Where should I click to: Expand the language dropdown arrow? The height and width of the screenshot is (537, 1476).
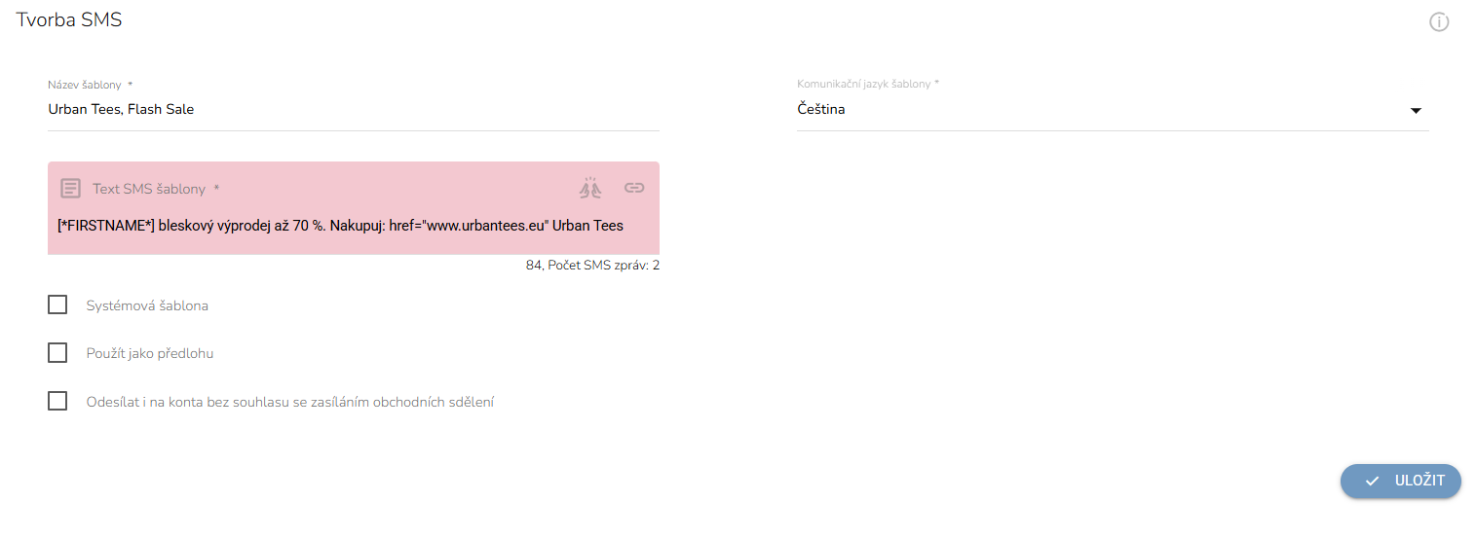tap(1416, 110)
